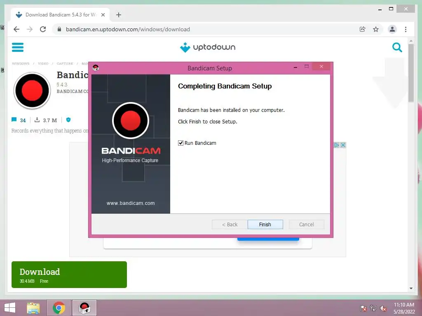Click the share page icon in address bar
Image resolution: width=422 pixels, height=316 pixels.
tap(363, 29)
